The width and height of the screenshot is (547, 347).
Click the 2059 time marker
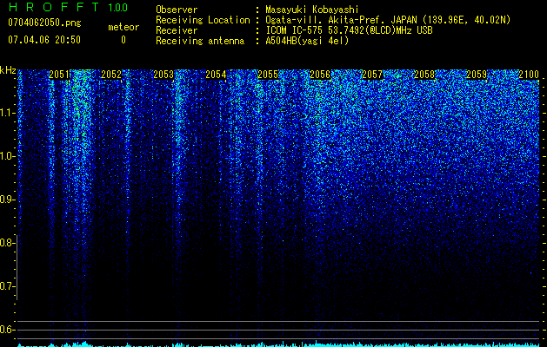(x=477, y=75)
